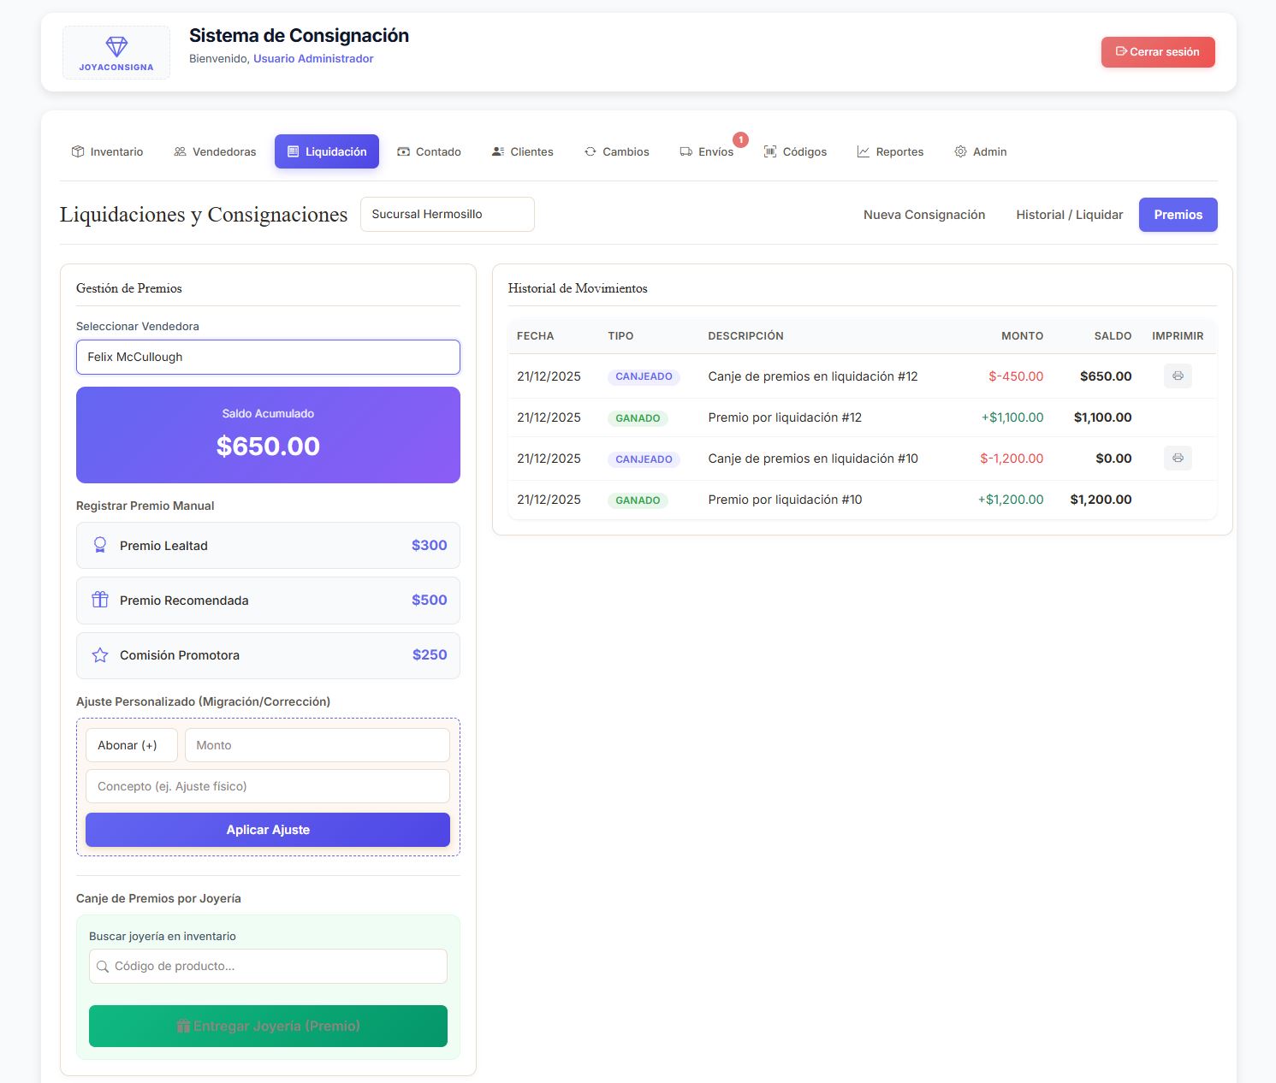Click the Admin gear icon
This screenshot has height=1083, width=1276.
[960, 151]
